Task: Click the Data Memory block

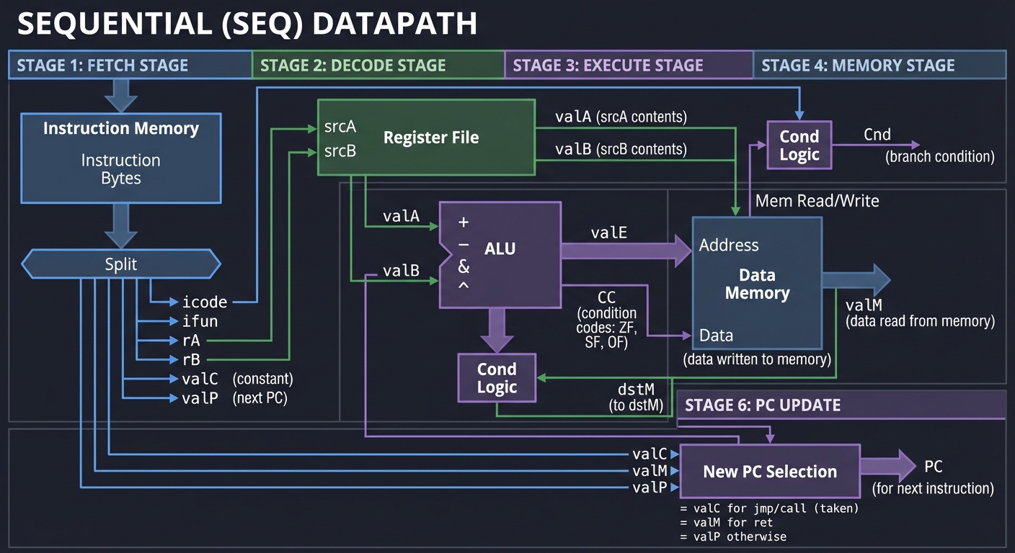Action: 756,281
